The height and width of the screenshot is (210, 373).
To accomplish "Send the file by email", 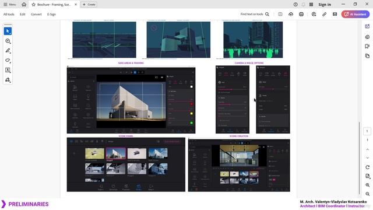I will [335, 14].
